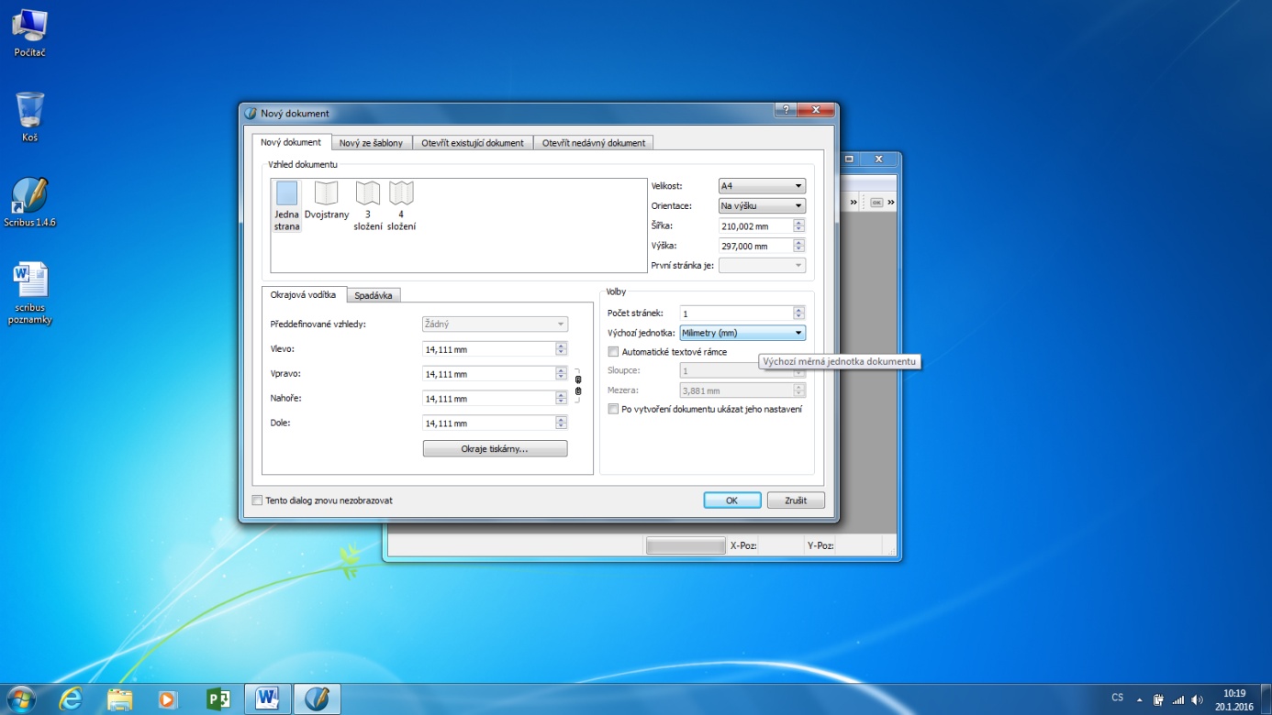Open the Windows Start menu

[x=20, y=698]
